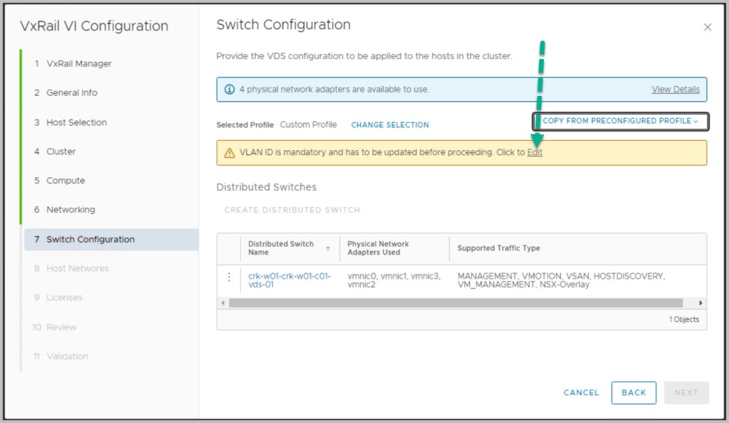Click Change Selection for profile
Screen dimensions: 729x423
click(x=389, y=125)
